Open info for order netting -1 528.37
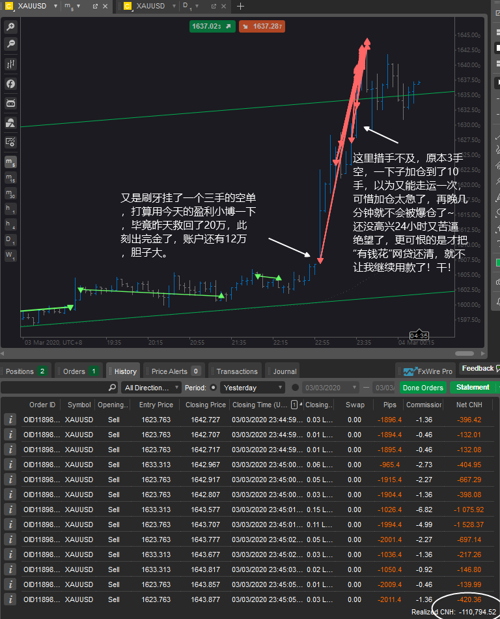 click(x=10, y=525)
